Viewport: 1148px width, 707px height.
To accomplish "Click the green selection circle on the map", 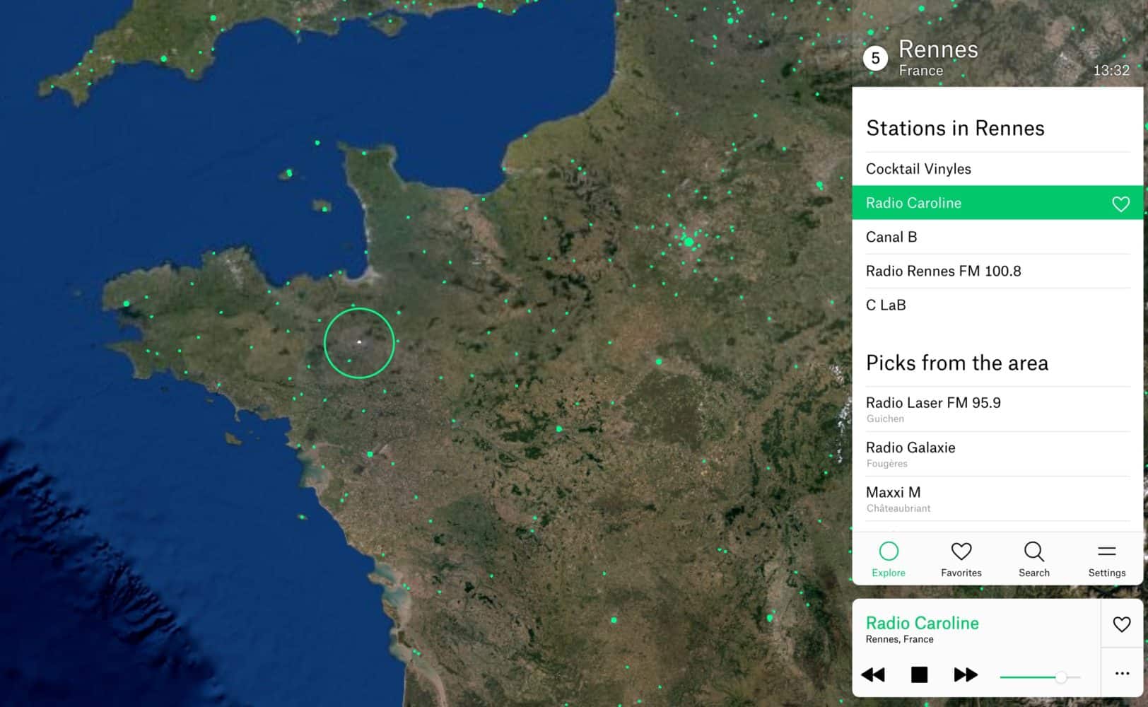I will point(359,343).
